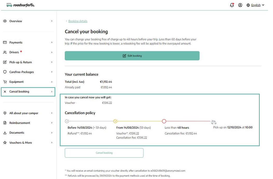The height and width of the screenshot is (179, 273).
Task: Click the Voucher amount €596.22 under cancel now
Action: point(107,103)
